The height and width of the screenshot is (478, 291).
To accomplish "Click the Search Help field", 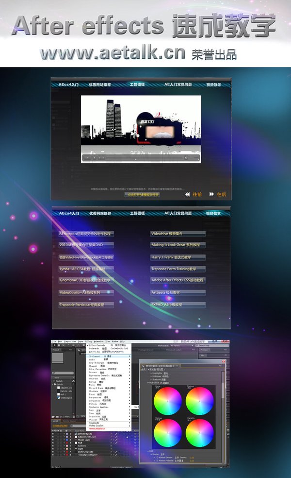I will click(212, 345).
